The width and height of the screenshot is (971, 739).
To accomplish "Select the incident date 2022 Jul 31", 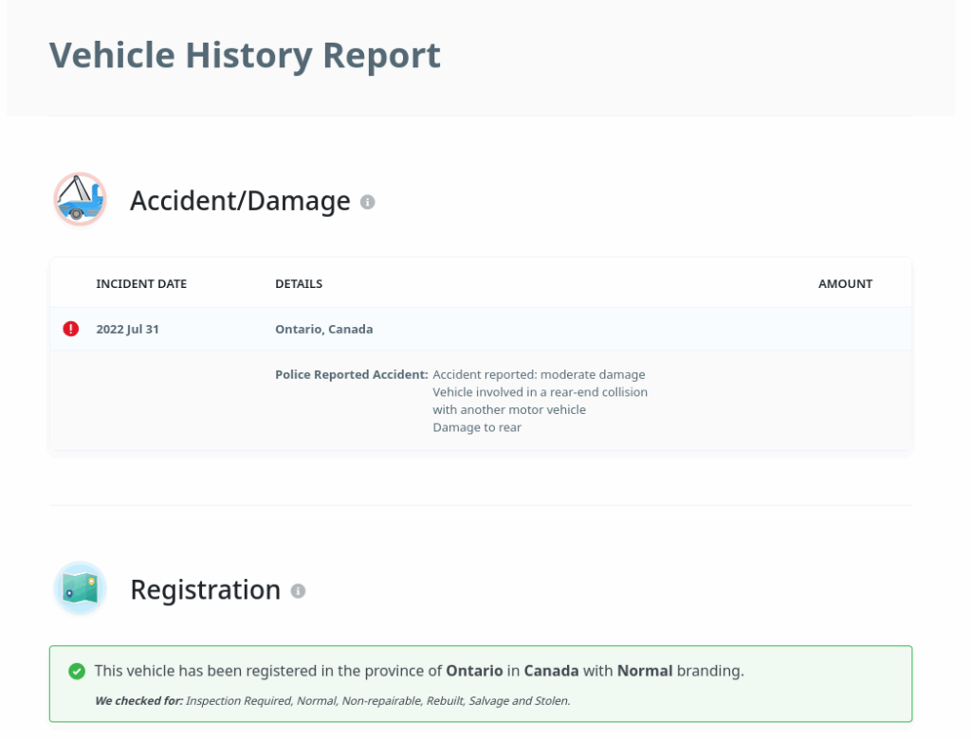I will pyautogui.click(x=128, y=330).
